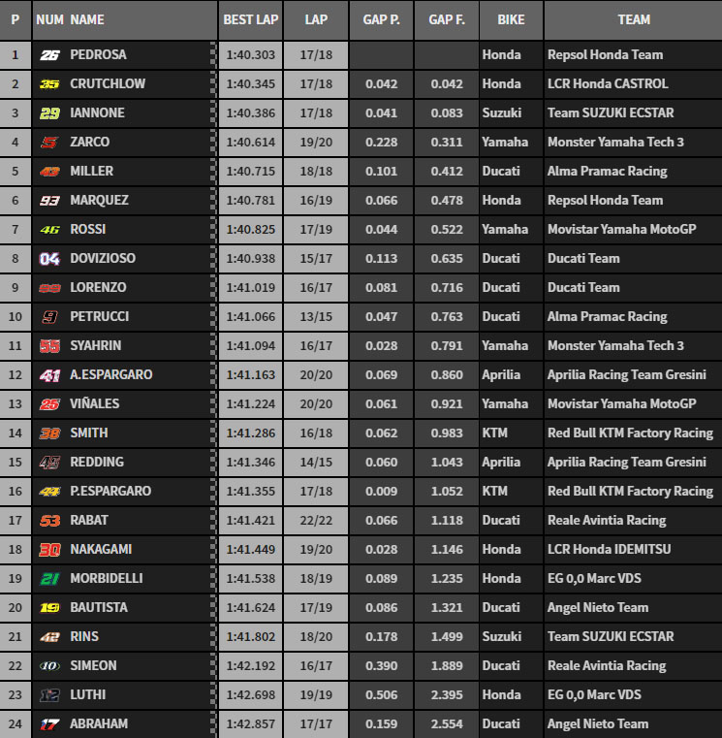This screenshot has height=738, width=722.
Task: Click Zarco's number 5 rider icon
Action: pyautogui.click(x=49, y=143)
